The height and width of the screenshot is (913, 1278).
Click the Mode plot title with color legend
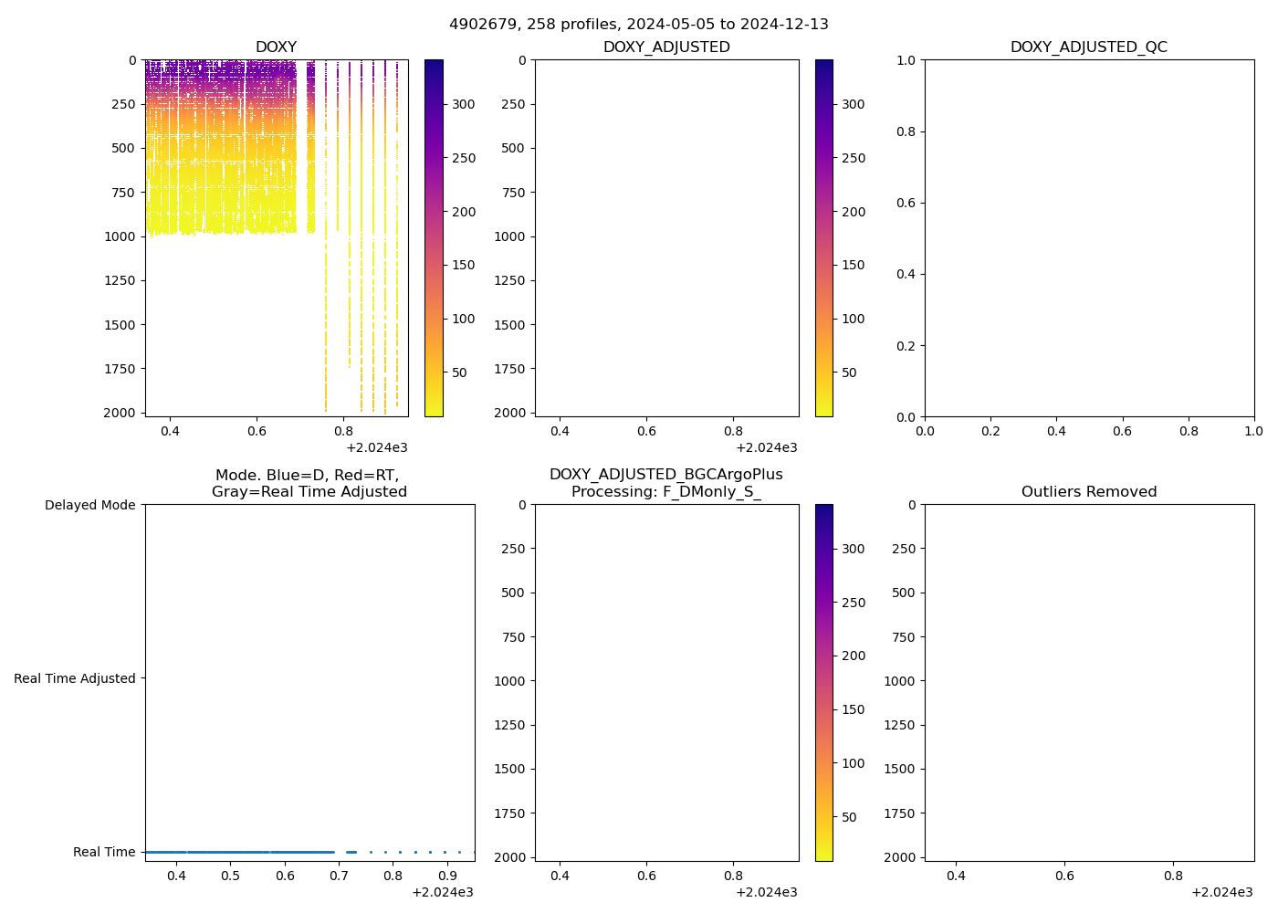[309, 483]
